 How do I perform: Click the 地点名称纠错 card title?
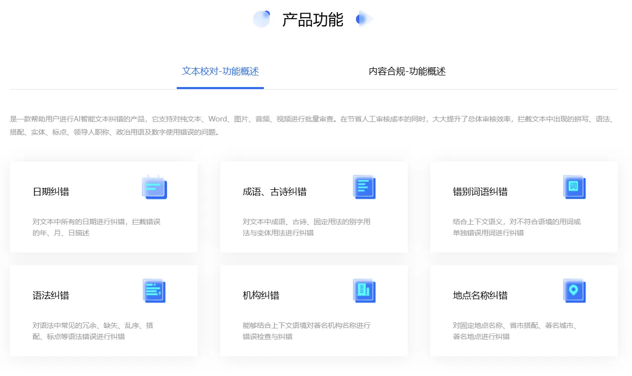click(480, 296)
